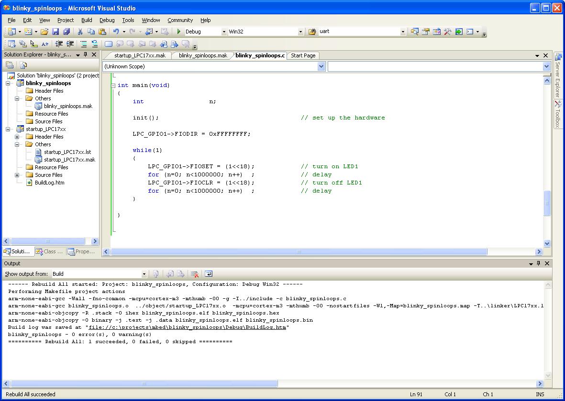Click the Open File folder icon

pos(44,32)
